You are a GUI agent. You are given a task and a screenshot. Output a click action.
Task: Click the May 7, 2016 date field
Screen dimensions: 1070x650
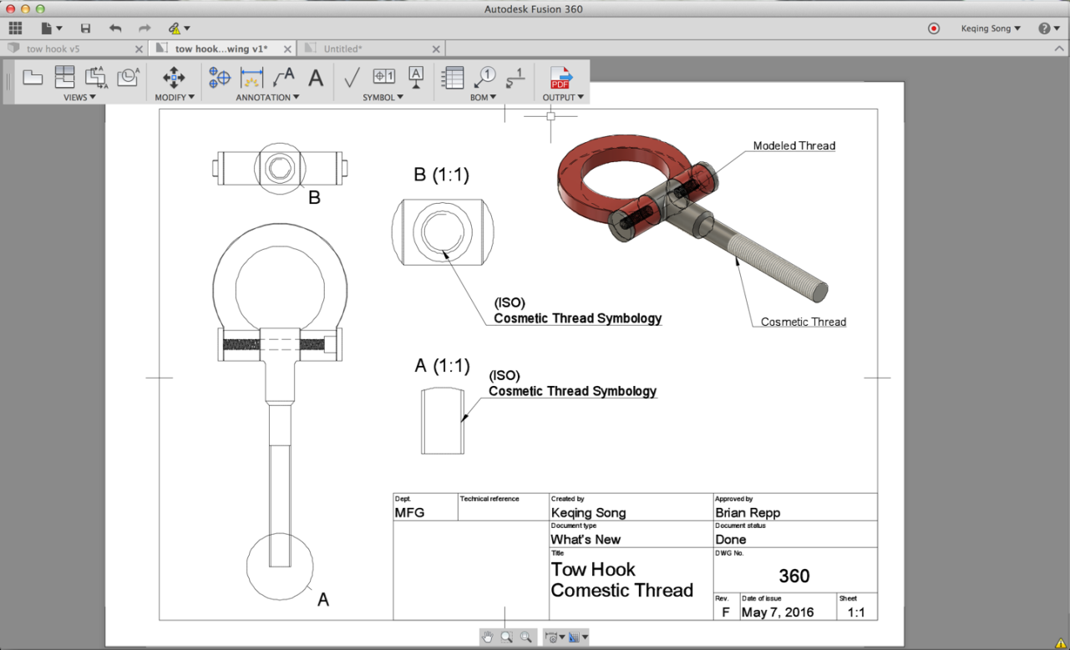coord(777,612)
